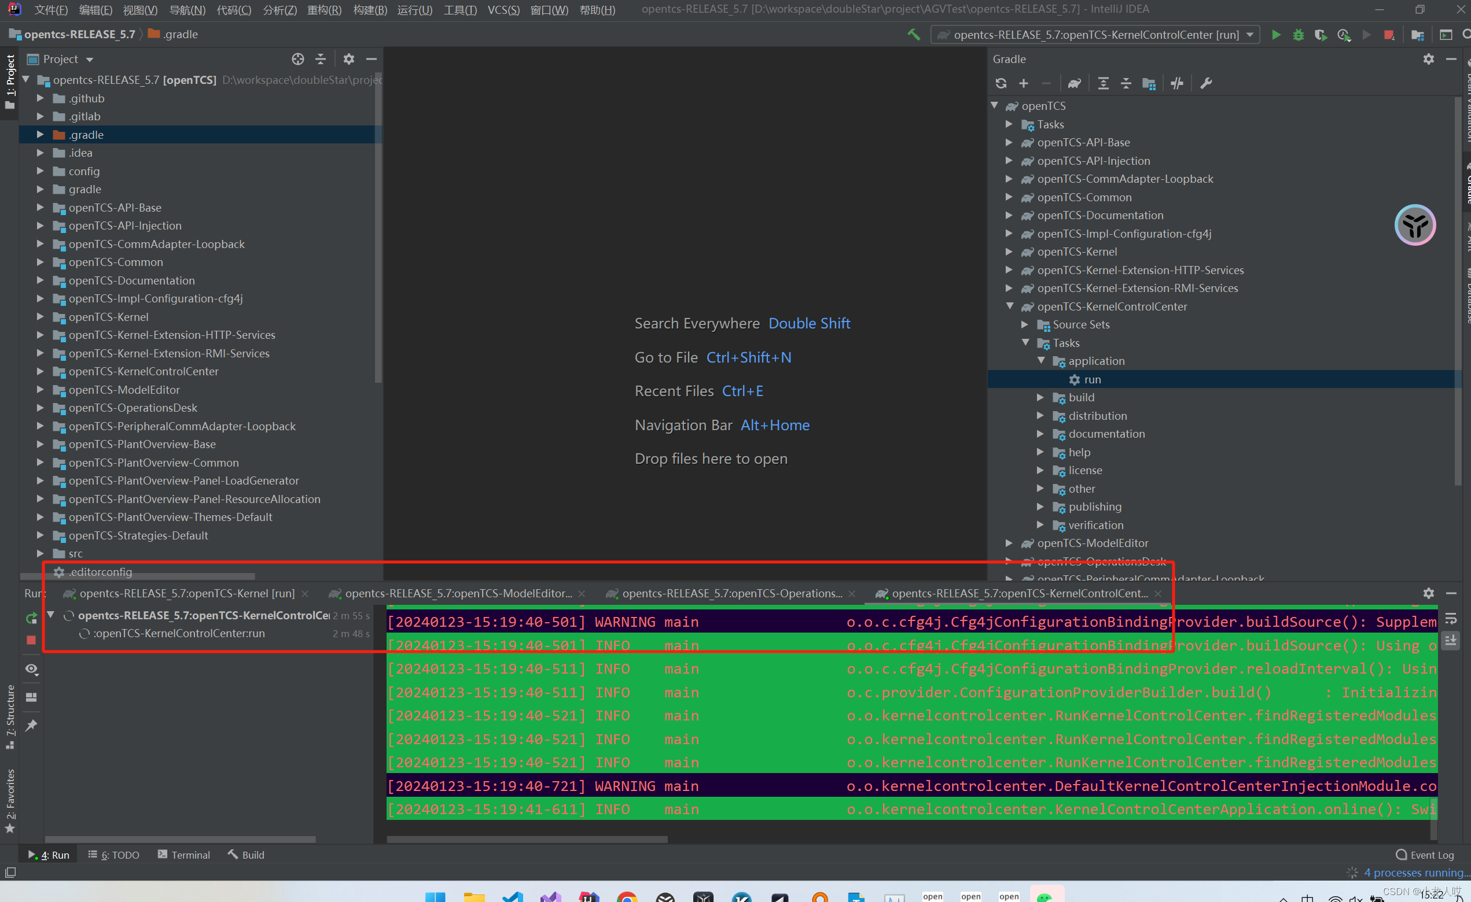Toggle Gradle offline mode

[x=1176, y=83]
